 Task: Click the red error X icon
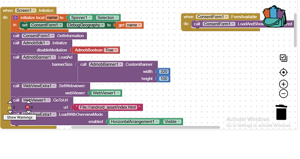(27, 107)
